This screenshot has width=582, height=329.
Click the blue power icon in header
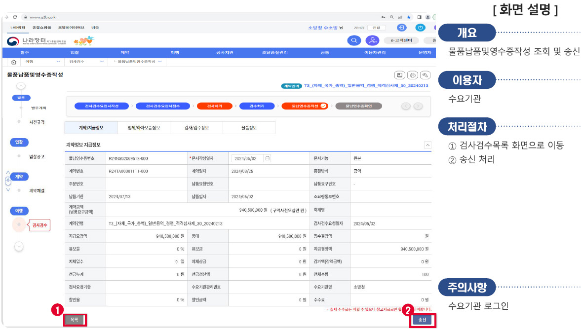[420, 28]
